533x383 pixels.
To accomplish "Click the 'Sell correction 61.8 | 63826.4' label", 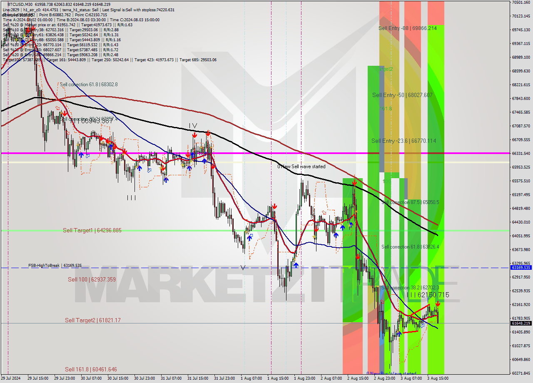I will (410, 247).
